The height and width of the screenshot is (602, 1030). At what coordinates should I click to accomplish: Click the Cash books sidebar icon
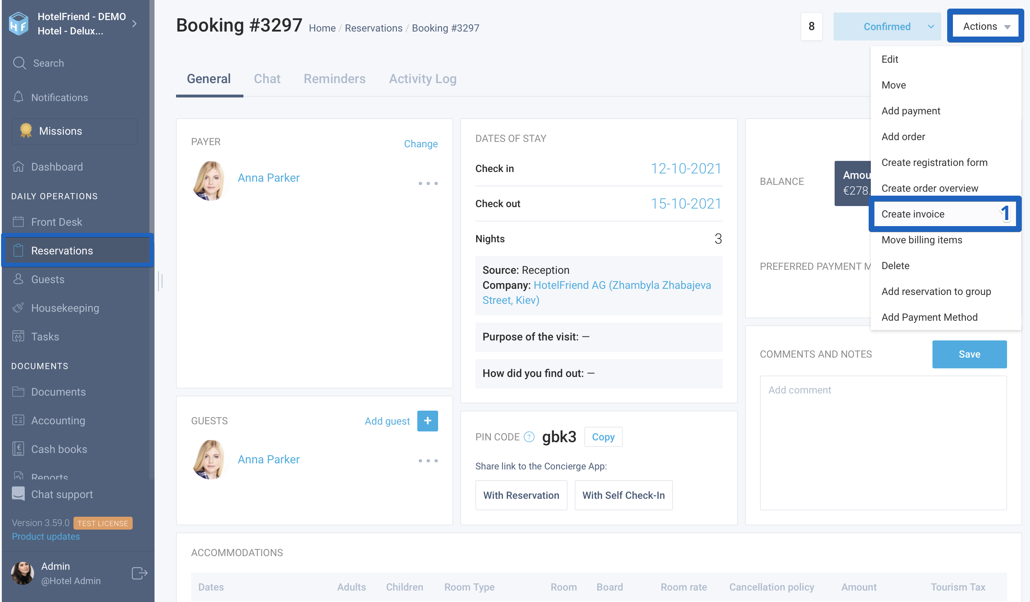pyautogui.click(x=18, y=449)
